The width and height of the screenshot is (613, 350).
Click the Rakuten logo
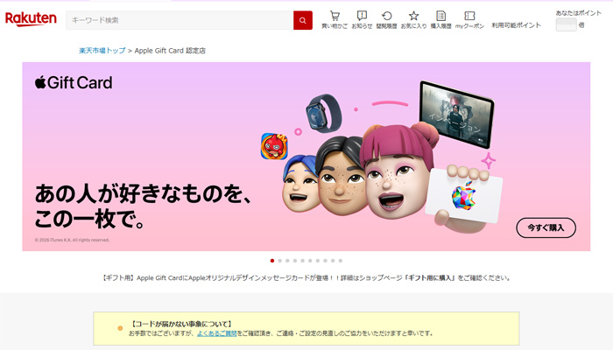pos(31,19)
